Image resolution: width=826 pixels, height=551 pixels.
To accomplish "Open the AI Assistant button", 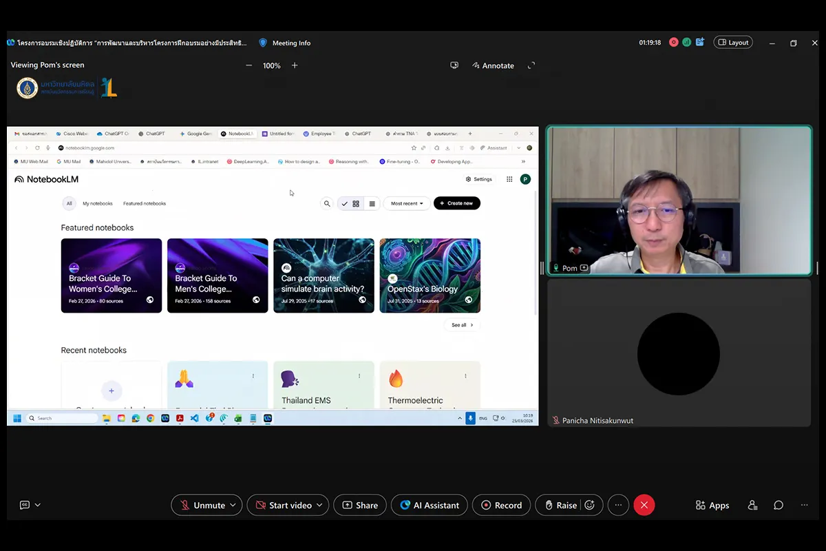I will 430,505.
